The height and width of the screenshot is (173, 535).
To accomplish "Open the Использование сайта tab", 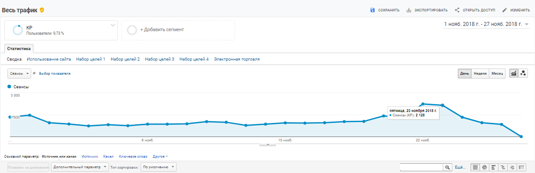I will [x=49, y=59].
